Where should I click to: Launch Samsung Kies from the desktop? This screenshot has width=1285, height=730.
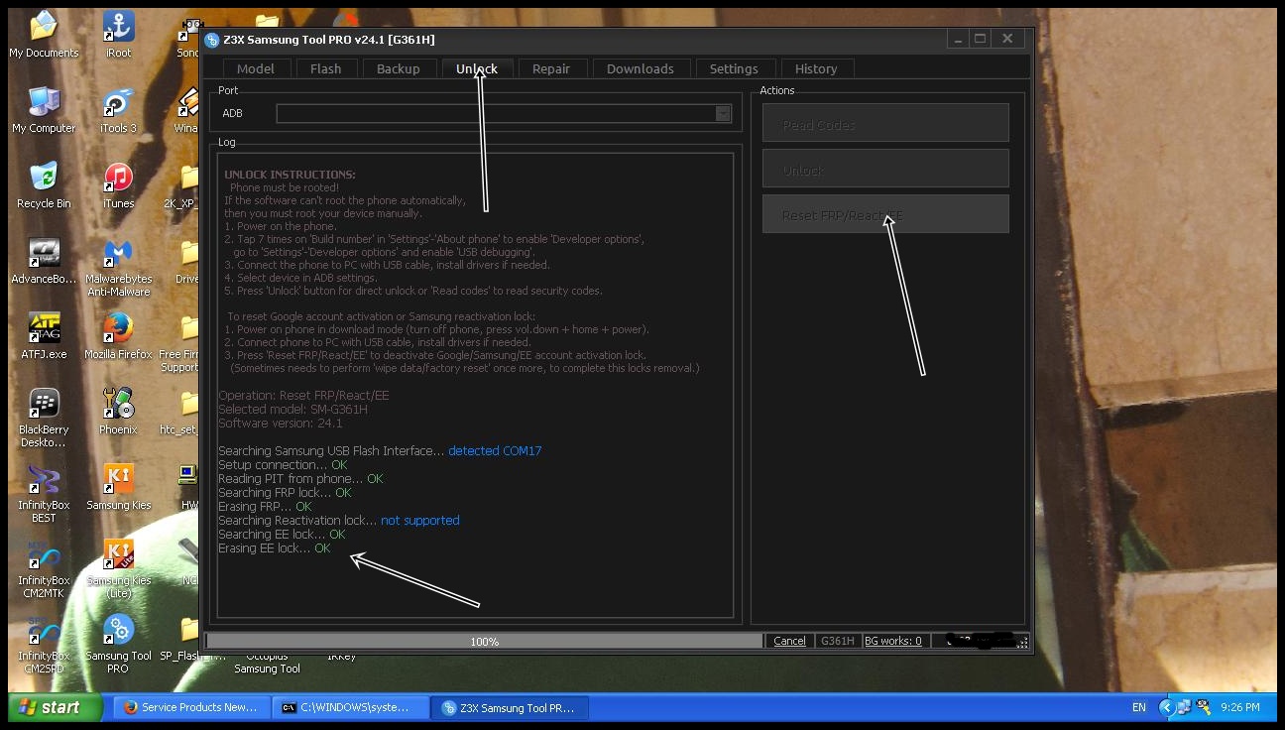pyautogui.click(x=118, y=487)
